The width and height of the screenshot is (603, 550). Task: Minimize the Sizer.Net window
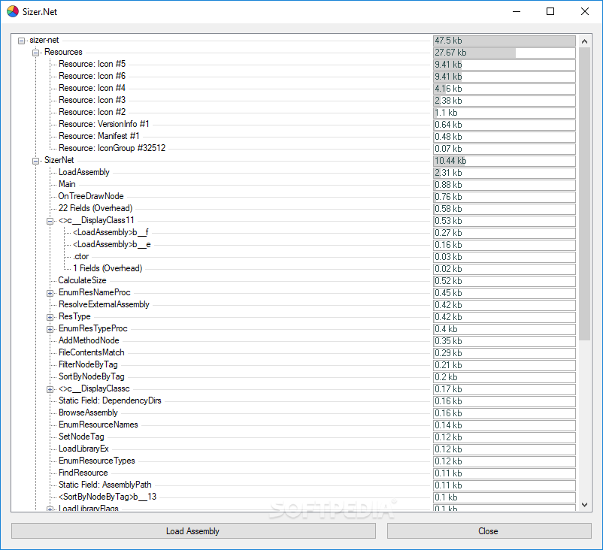pyautogui.click(x=517, y=11)
